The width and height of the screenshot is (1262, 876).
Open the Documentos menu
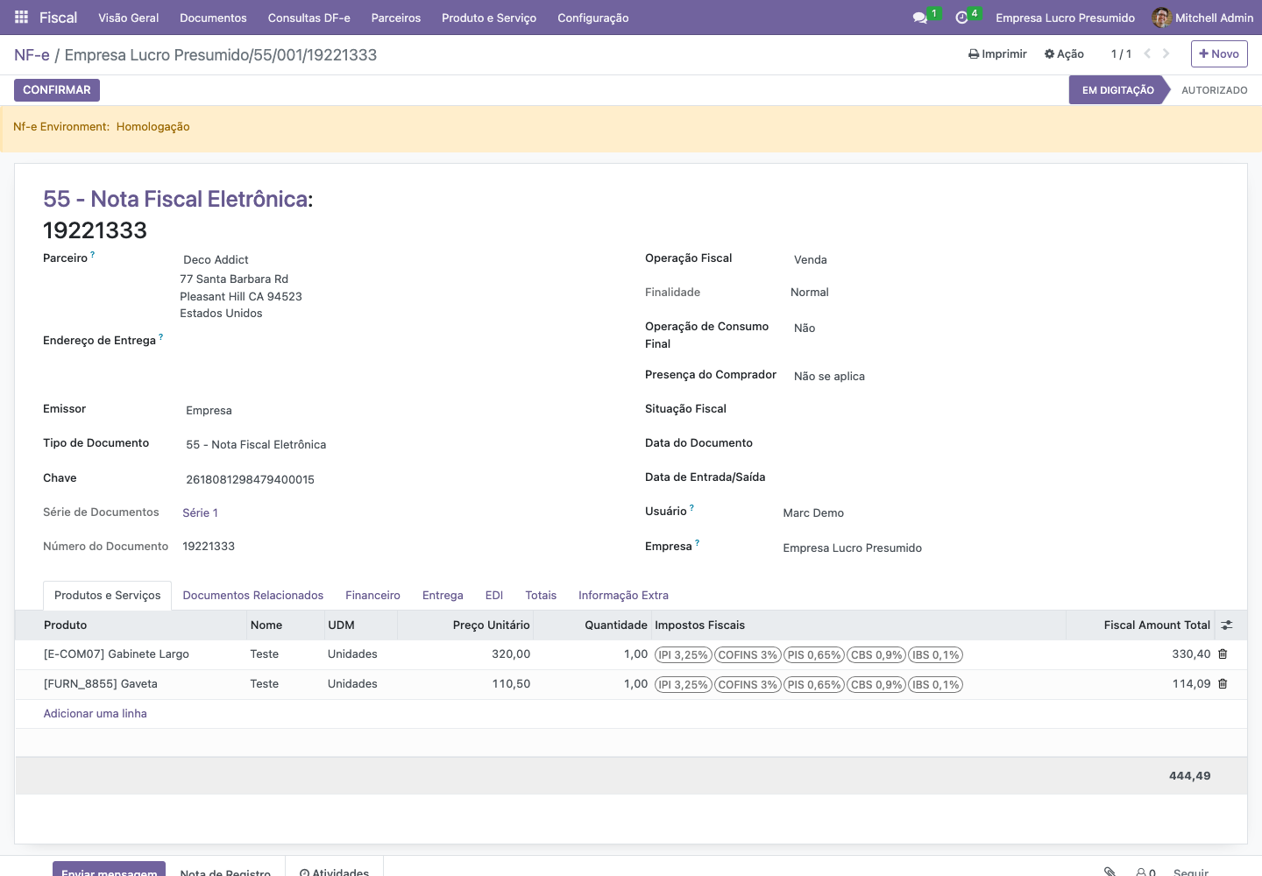[213, 18]
